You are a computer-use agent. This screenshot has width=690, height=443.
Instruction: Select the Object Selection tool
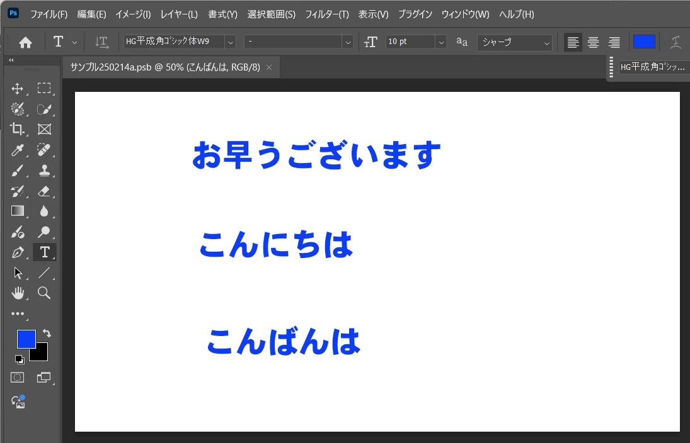pos(44,109)
